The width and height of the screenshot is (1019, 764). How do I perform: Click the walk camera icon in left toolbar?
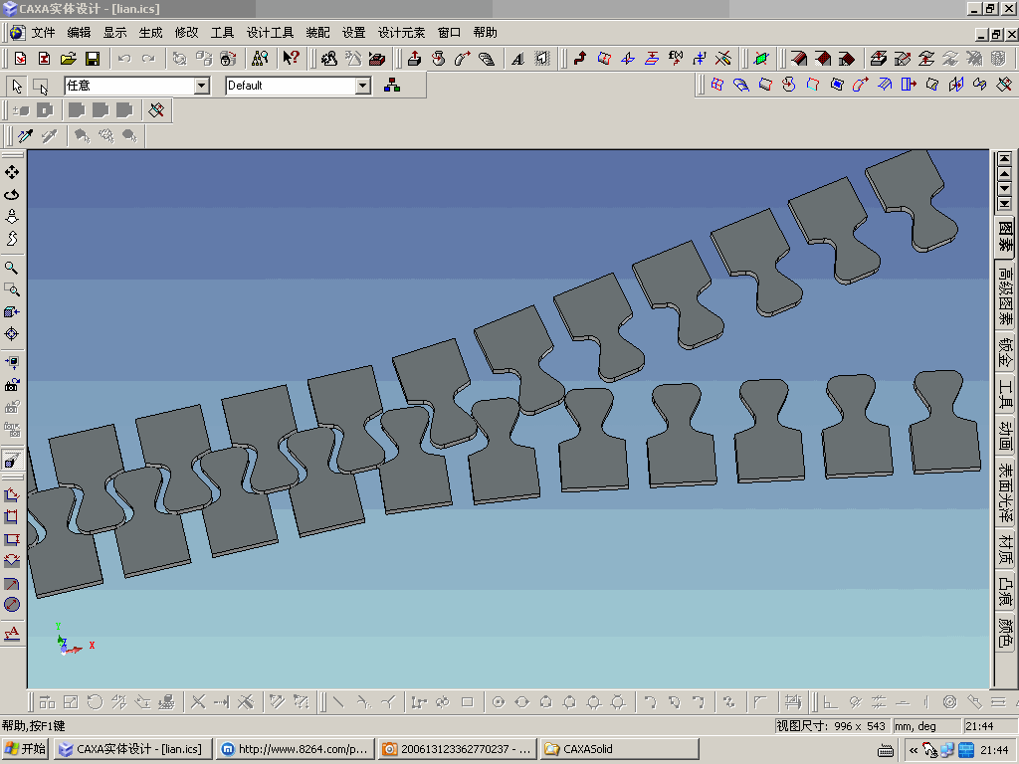(12, 239)
